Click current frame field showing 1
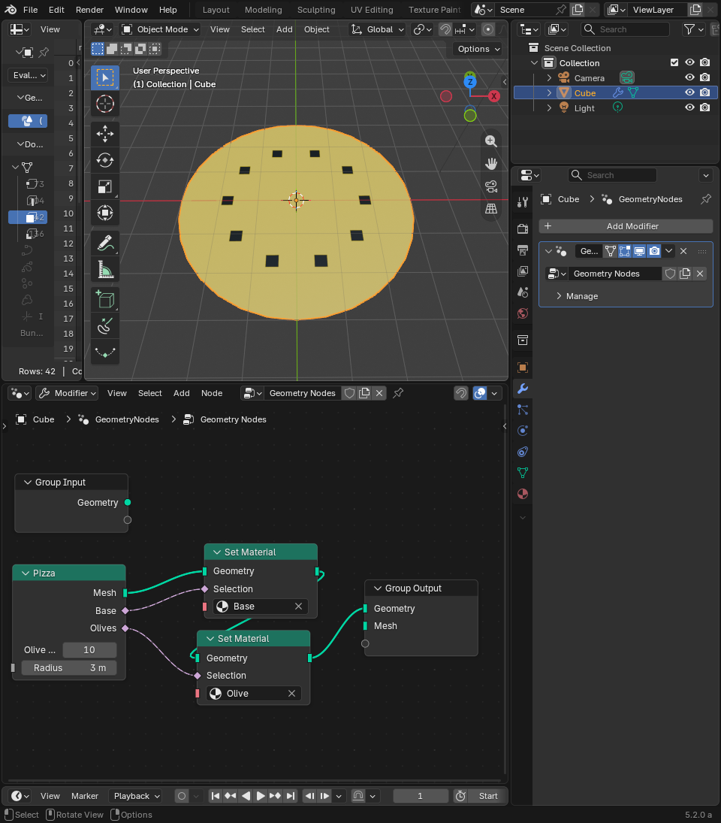This screenshot has width=721, height=823. 421,796
